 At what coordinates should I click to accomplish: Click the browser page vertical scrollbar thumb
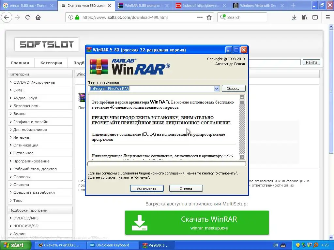331,91
